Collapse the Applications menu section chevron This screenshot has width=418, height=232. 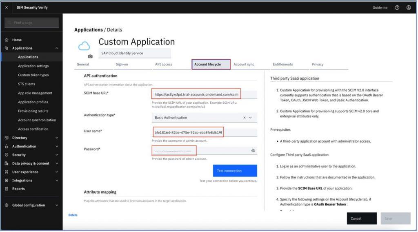pyautogui.click(x=57, y=48)
